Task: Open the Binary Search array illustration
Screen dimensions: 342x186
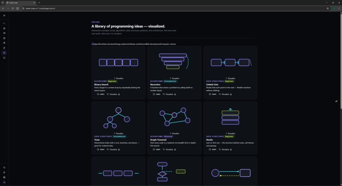Action: (x=118, y=63)
